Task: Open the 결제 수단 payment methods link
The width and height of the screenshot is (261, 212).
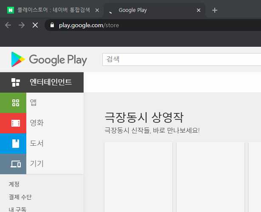Action: pyautogui.click(x=20, y=197)
